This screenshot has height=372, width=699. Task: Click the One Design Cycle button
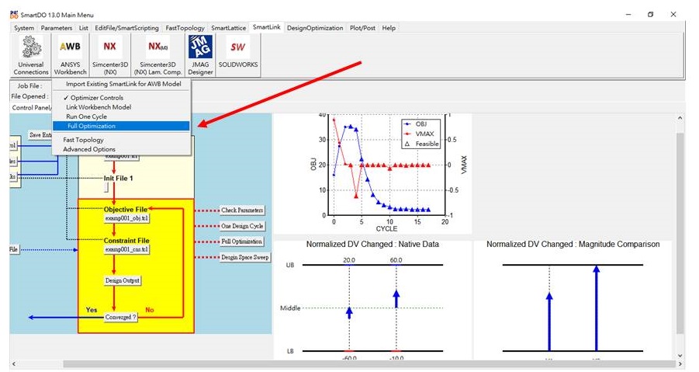pos(242,226)
